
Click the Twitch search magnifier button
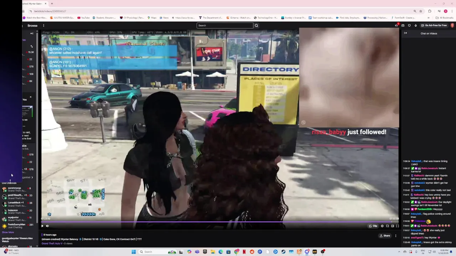(x=256, y=26)
